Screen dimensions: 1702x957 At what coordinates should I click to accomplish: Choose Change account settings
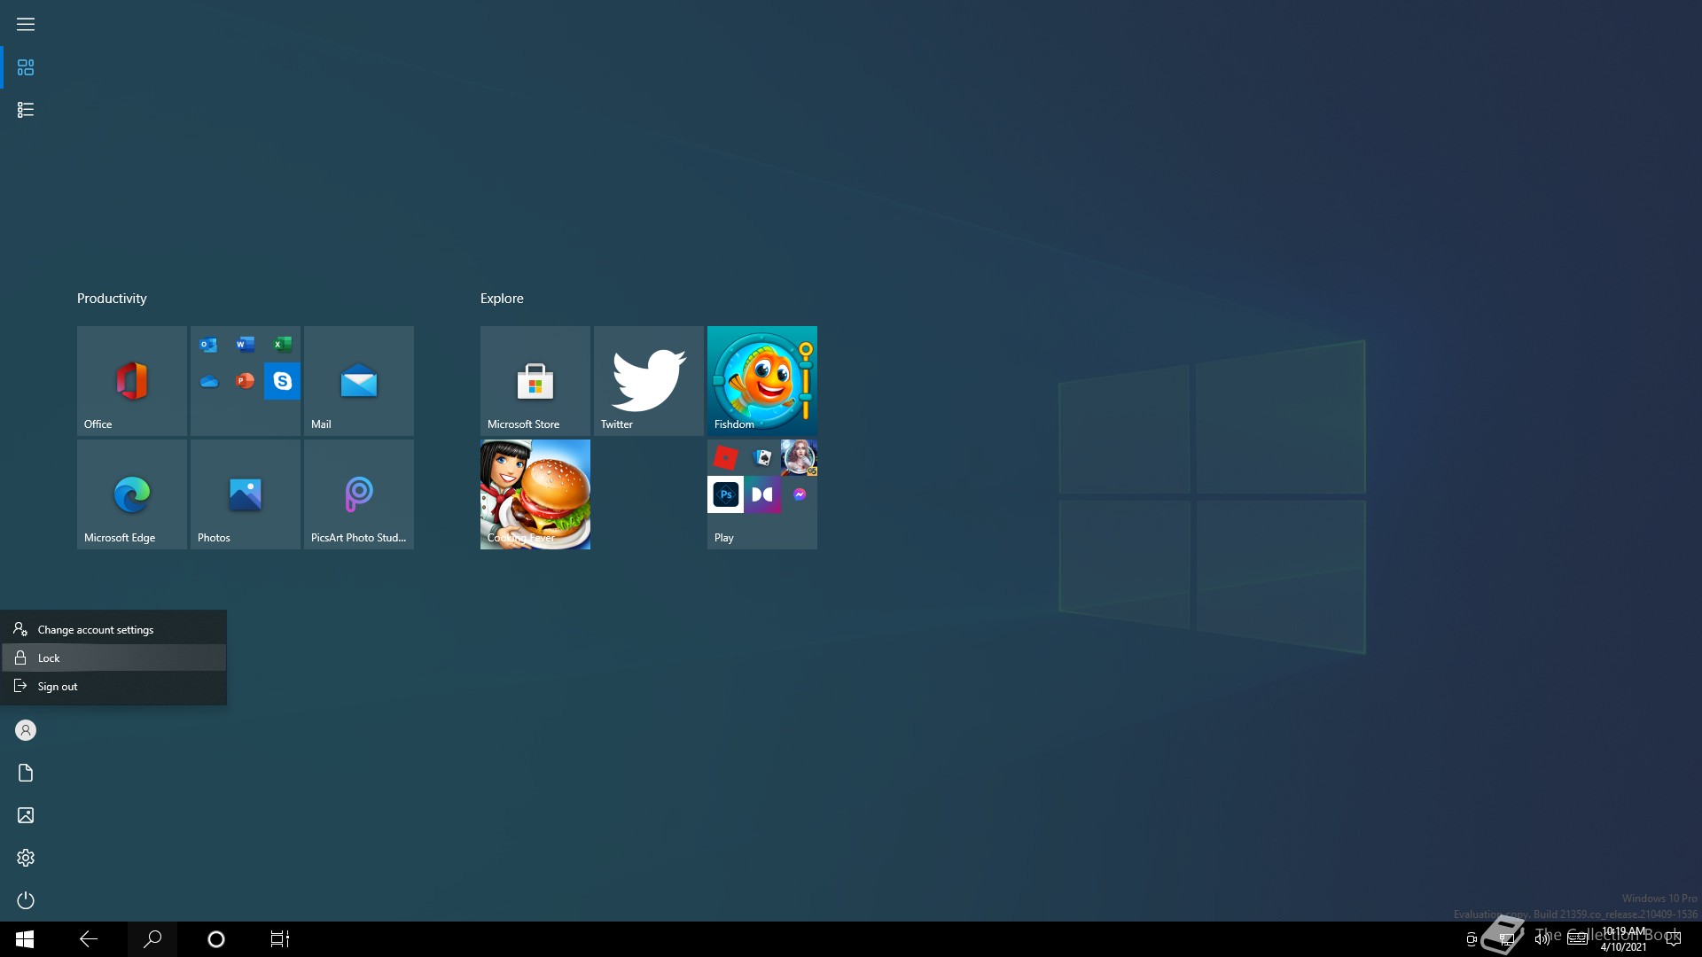point(113,630)
